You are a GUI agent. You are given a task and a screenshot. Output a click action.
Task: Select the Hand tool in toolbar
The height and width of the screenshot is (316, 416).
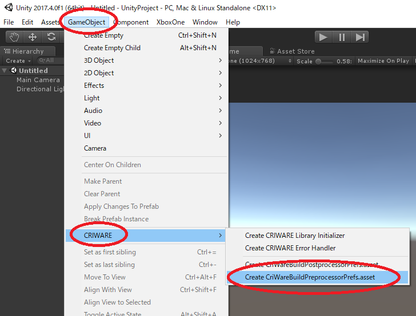coord(14,37)
